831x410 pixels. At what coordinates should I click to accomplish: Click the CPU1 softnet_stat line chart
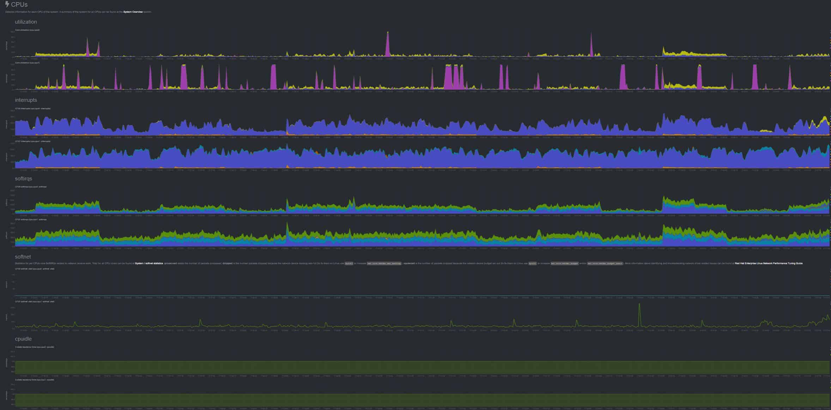pyautogui.click(x=422, y=316)
